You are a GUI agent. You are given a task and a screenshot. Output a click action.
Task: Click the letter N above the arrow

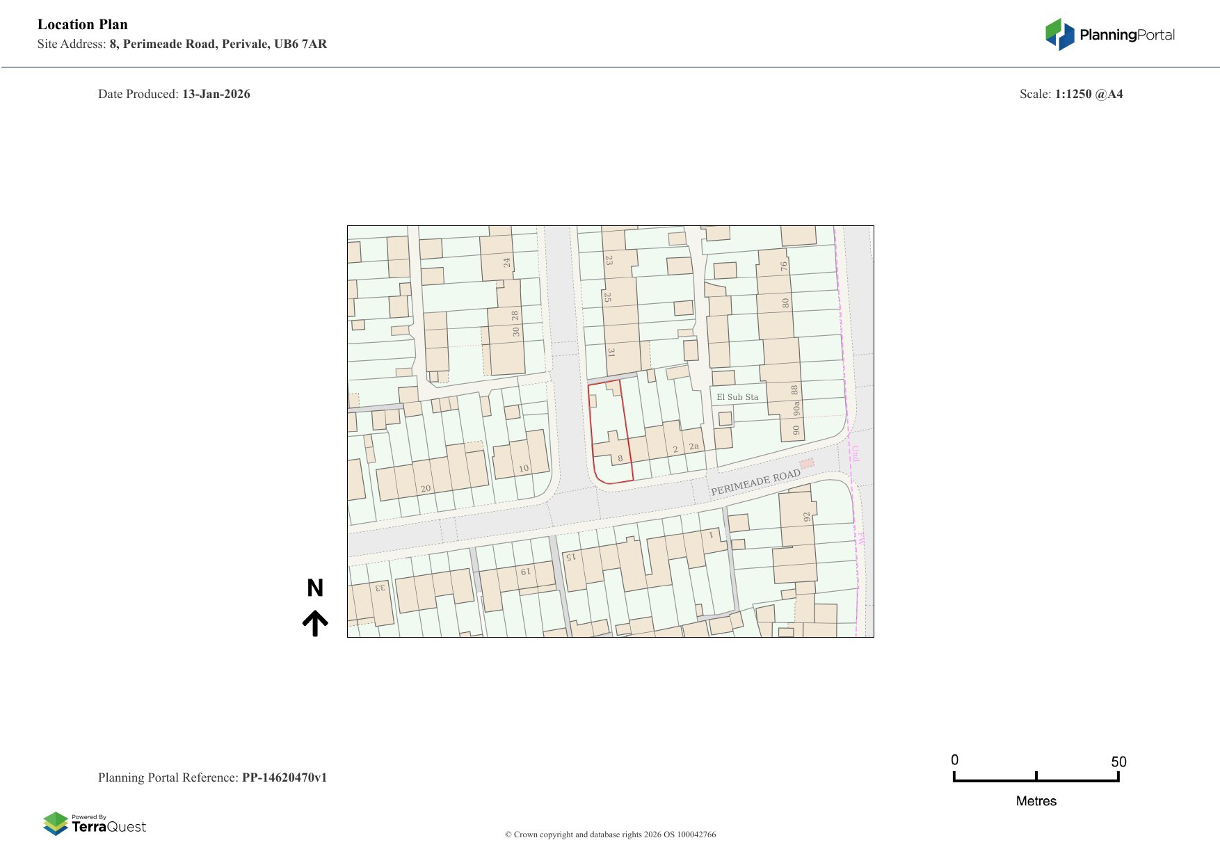pos(315,588)
